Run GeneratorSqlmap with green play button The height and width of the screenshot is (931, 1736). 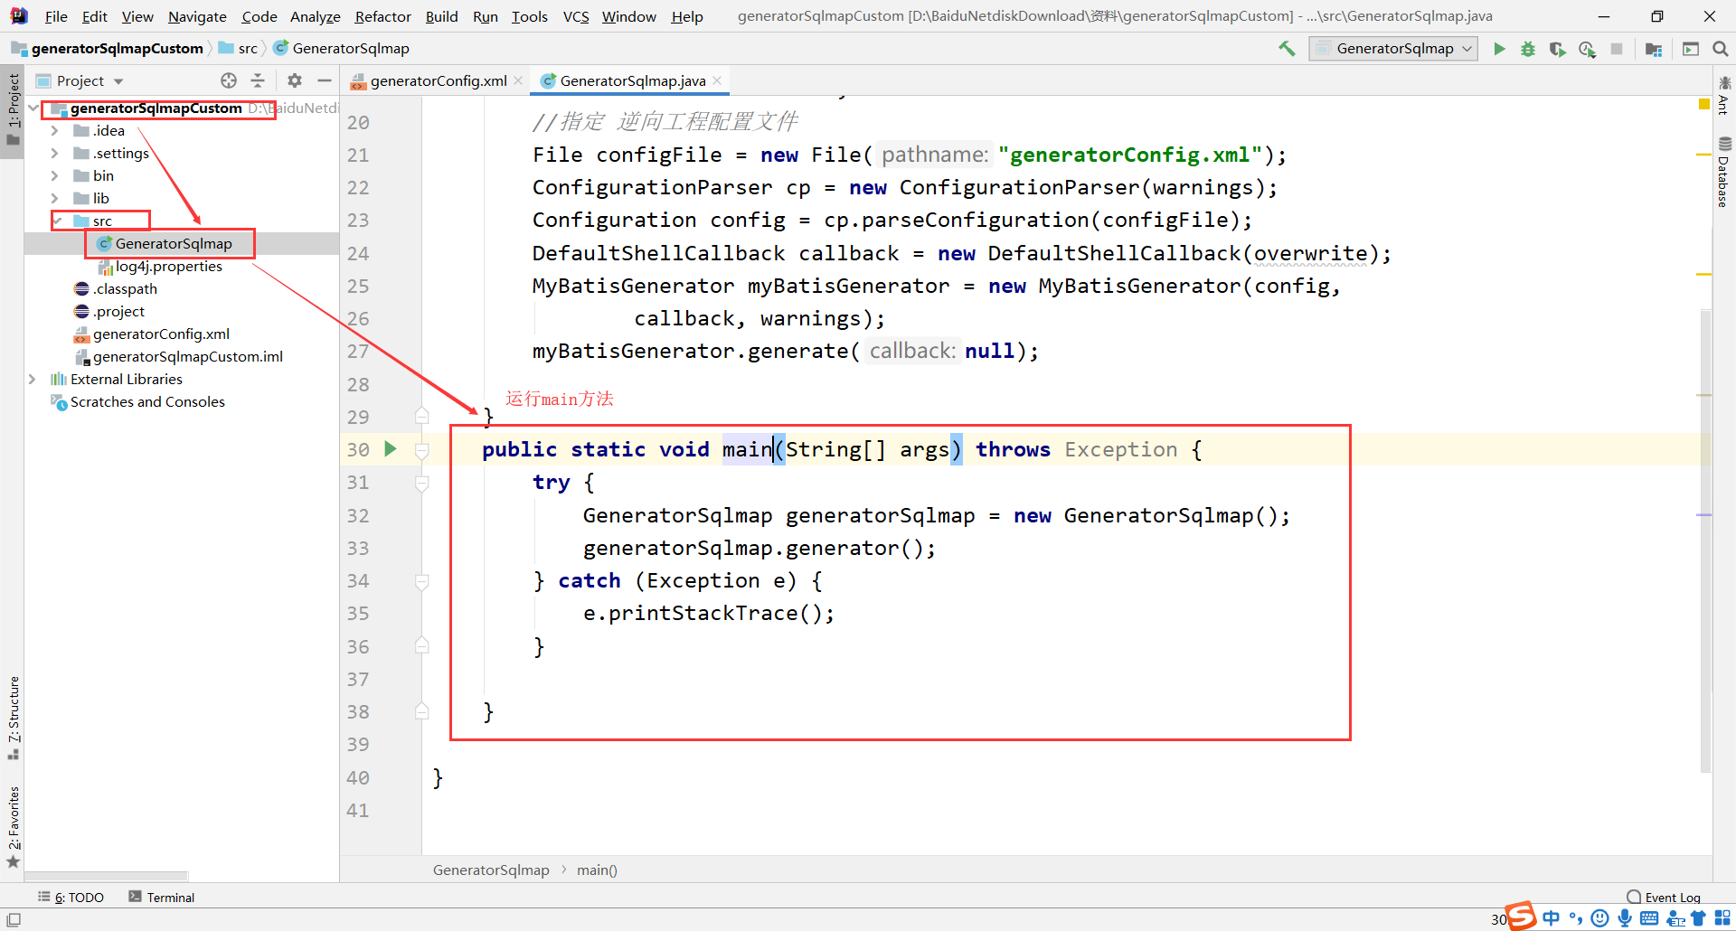[x=1499, y=49]
